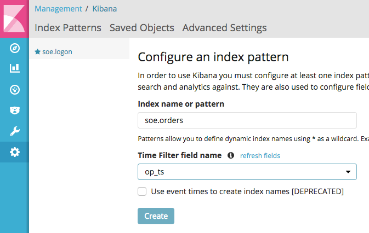Select the Management gear icon

15,152
